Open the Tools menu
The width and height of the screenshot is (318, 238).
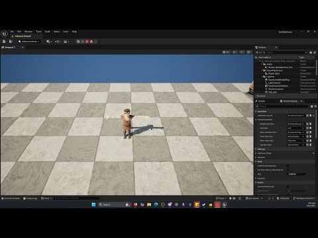coord(38,32)
